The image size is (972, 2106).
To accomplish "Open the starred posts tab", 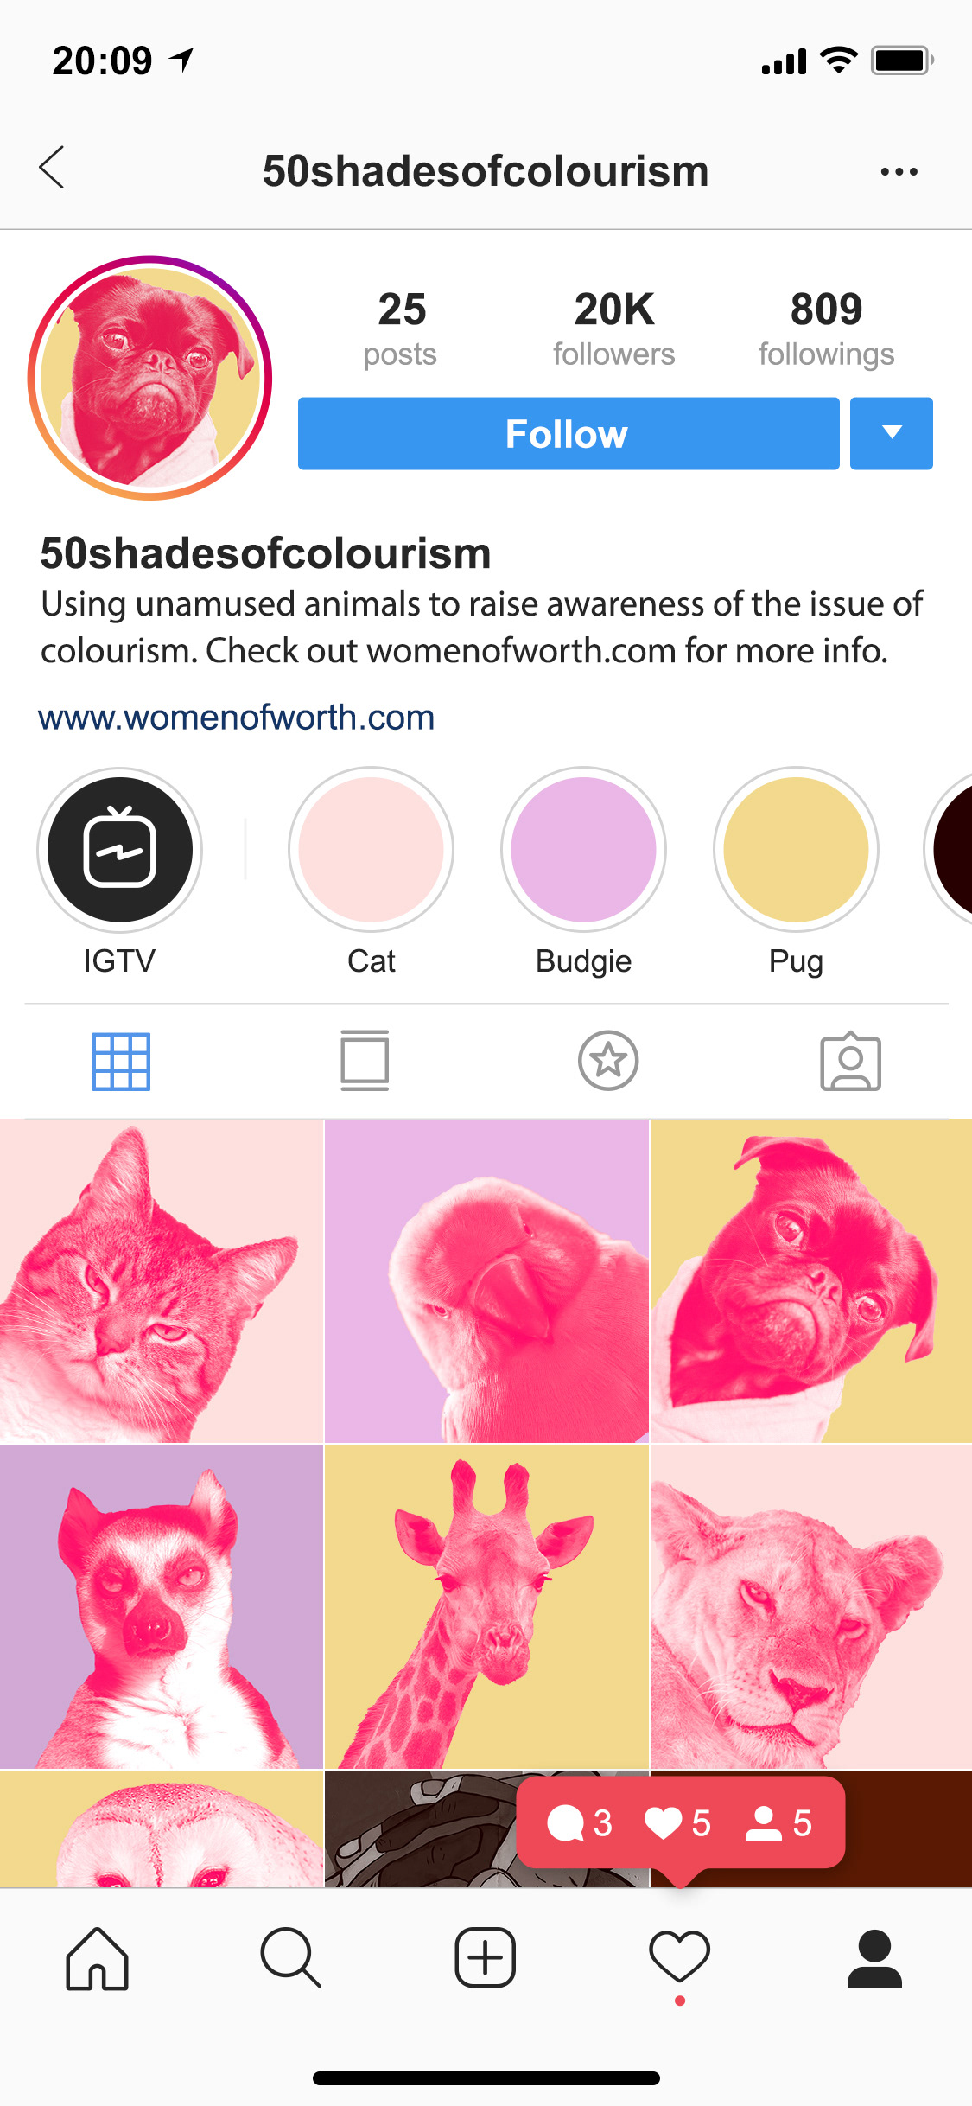I will [608, 1061].
